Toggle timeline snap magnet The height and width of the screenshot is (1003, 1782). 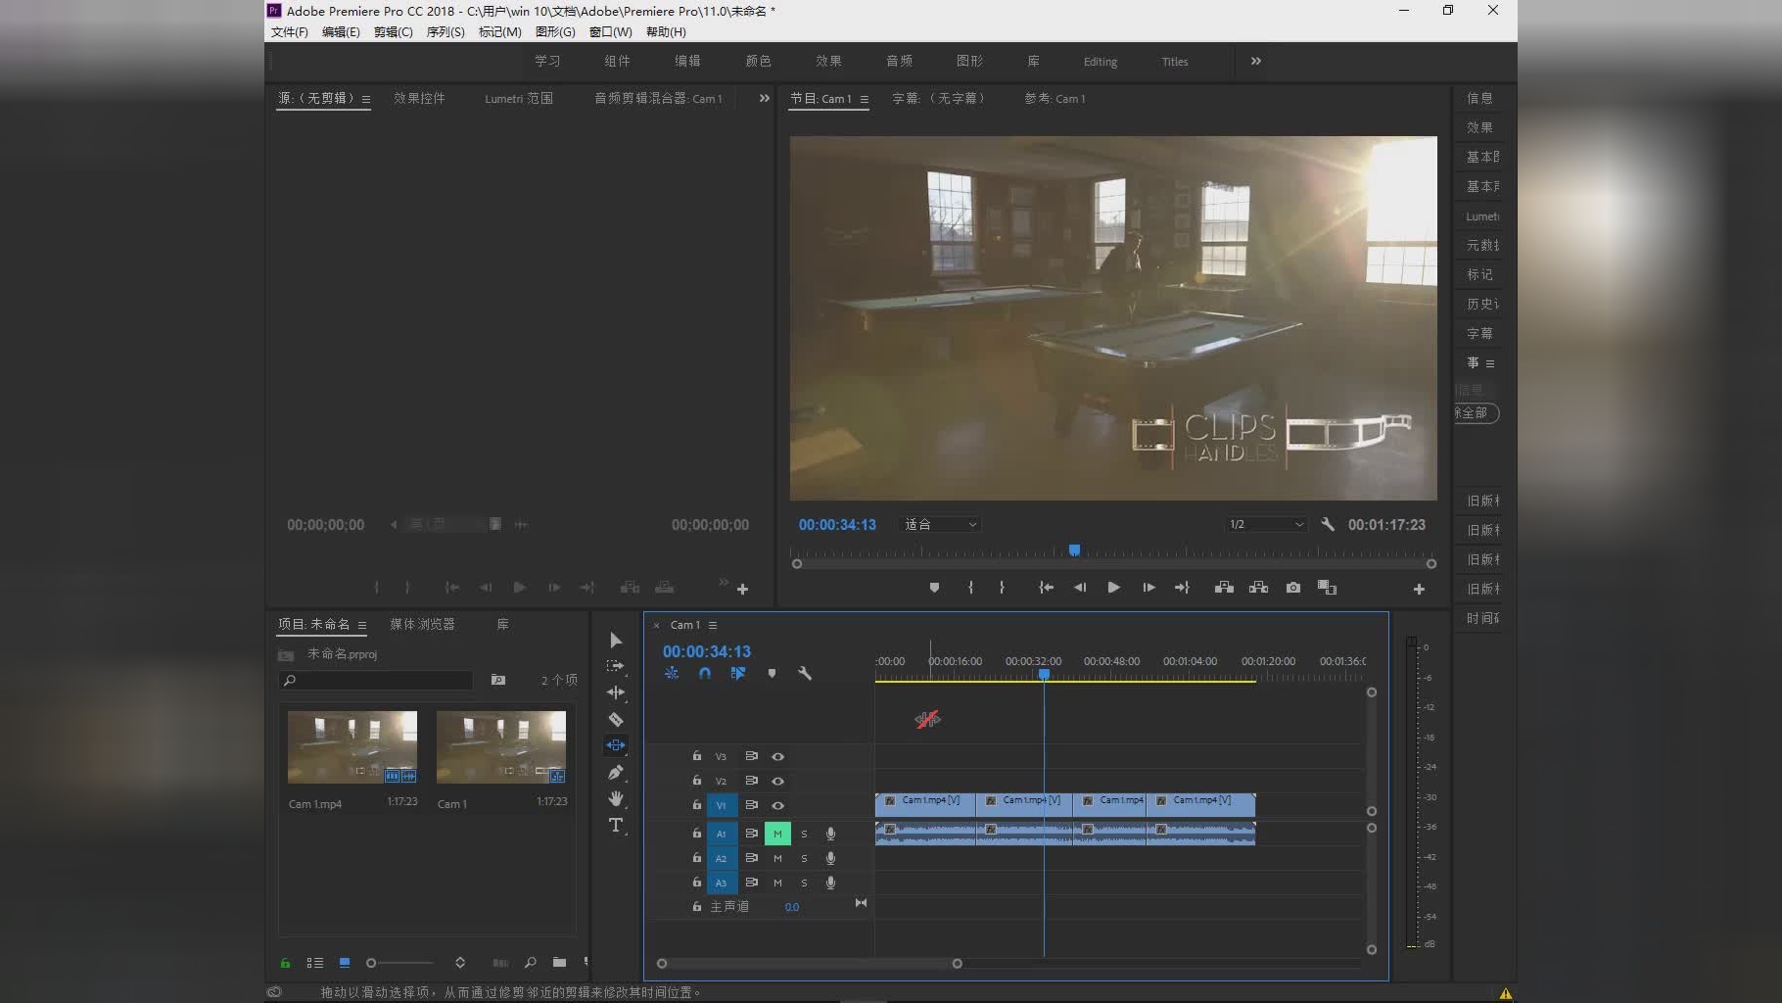coord(705,673)
